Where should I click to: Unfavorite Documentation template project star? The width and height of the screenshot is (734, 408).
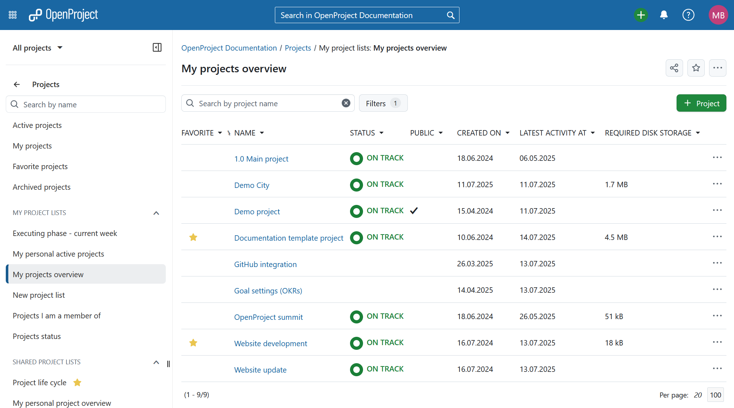193,237
